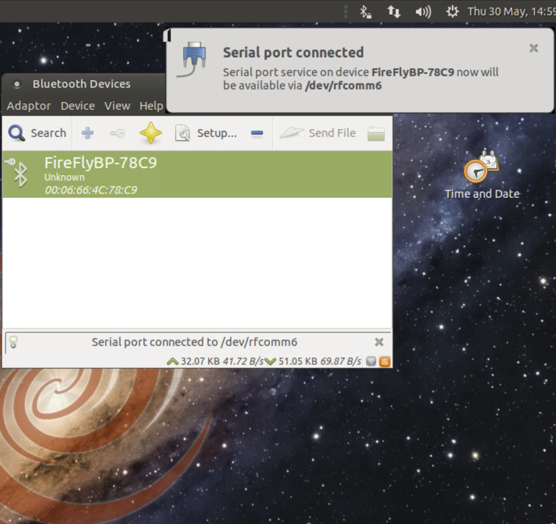This screenshot has width=556, height=524.
Task: Click 'Serial port connected to /dev/rfcomm6' message
Action: [194, 342]
